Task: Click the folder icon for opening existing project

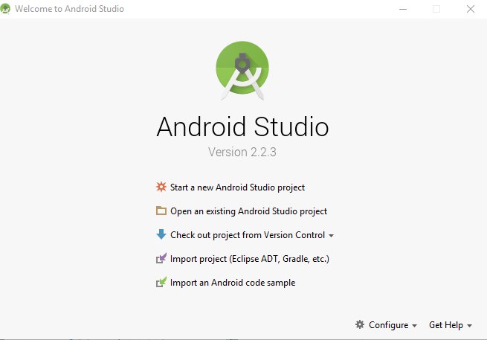Action: tap(161, 211)
